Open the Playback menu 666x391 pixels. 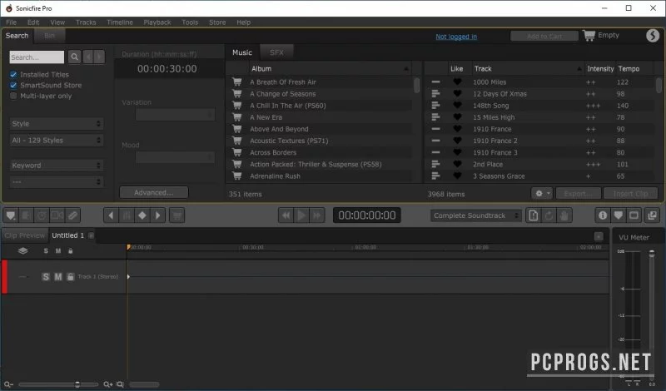pyautogui.click(x=157, y=22)
